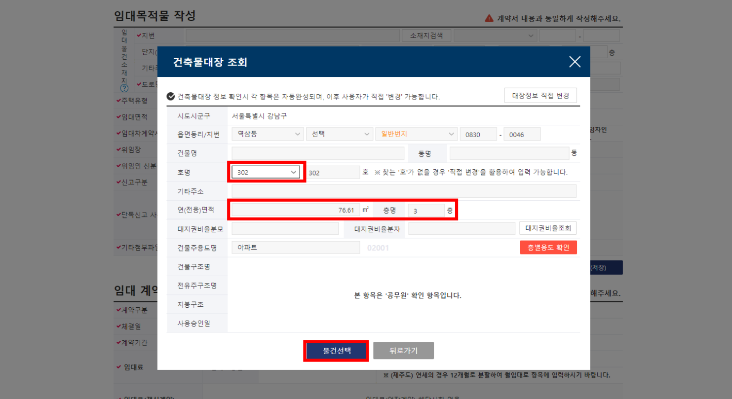Click the 층명 field showing 3
This screenshot has width=732, height=399.
[426, 210]
